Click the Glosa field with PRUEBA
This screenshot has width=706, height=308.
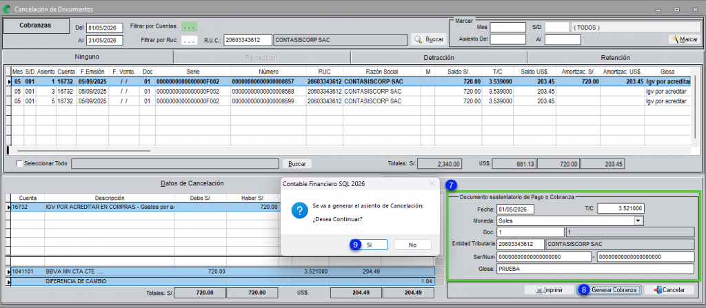(x=596, y=269)
